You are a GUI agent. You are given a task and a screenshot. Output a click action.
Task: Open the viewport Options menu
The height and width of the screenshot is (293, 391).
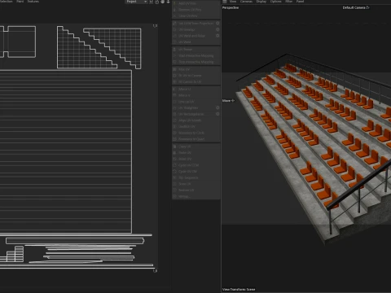tap(275, 2)
